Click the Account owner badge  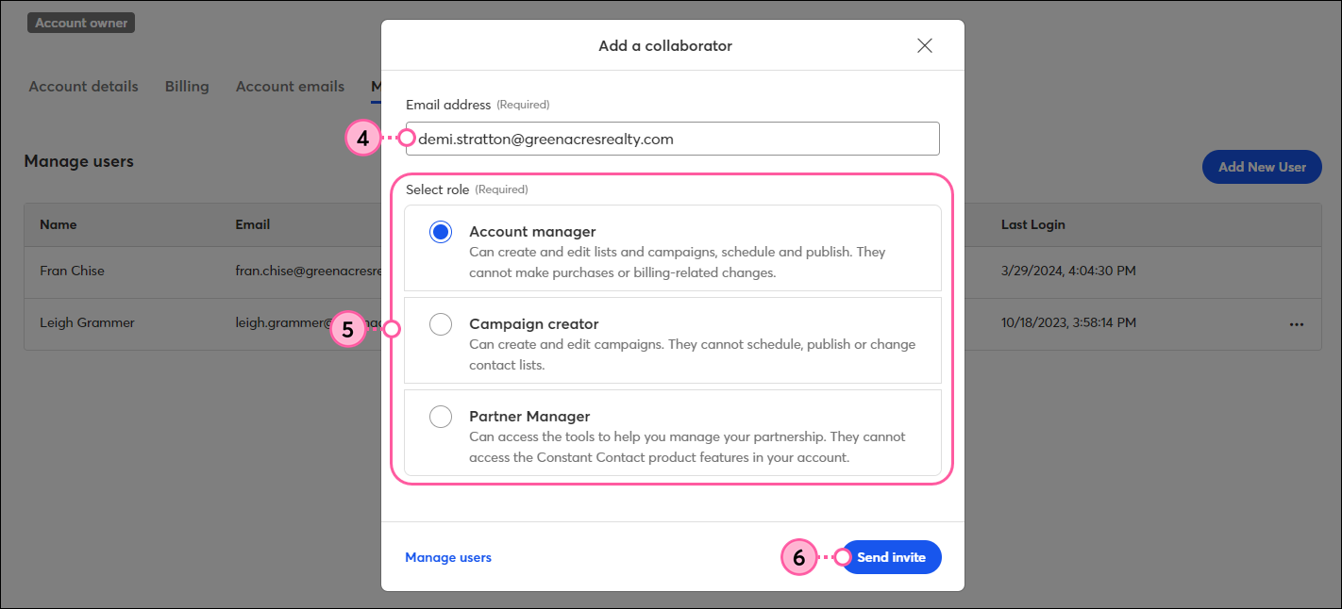(81, 23)
